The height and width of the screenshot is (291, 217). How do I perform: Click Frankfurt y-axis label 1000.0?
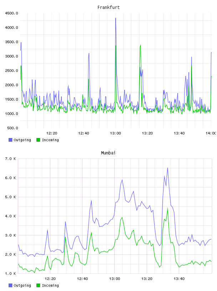pos(11,114)
